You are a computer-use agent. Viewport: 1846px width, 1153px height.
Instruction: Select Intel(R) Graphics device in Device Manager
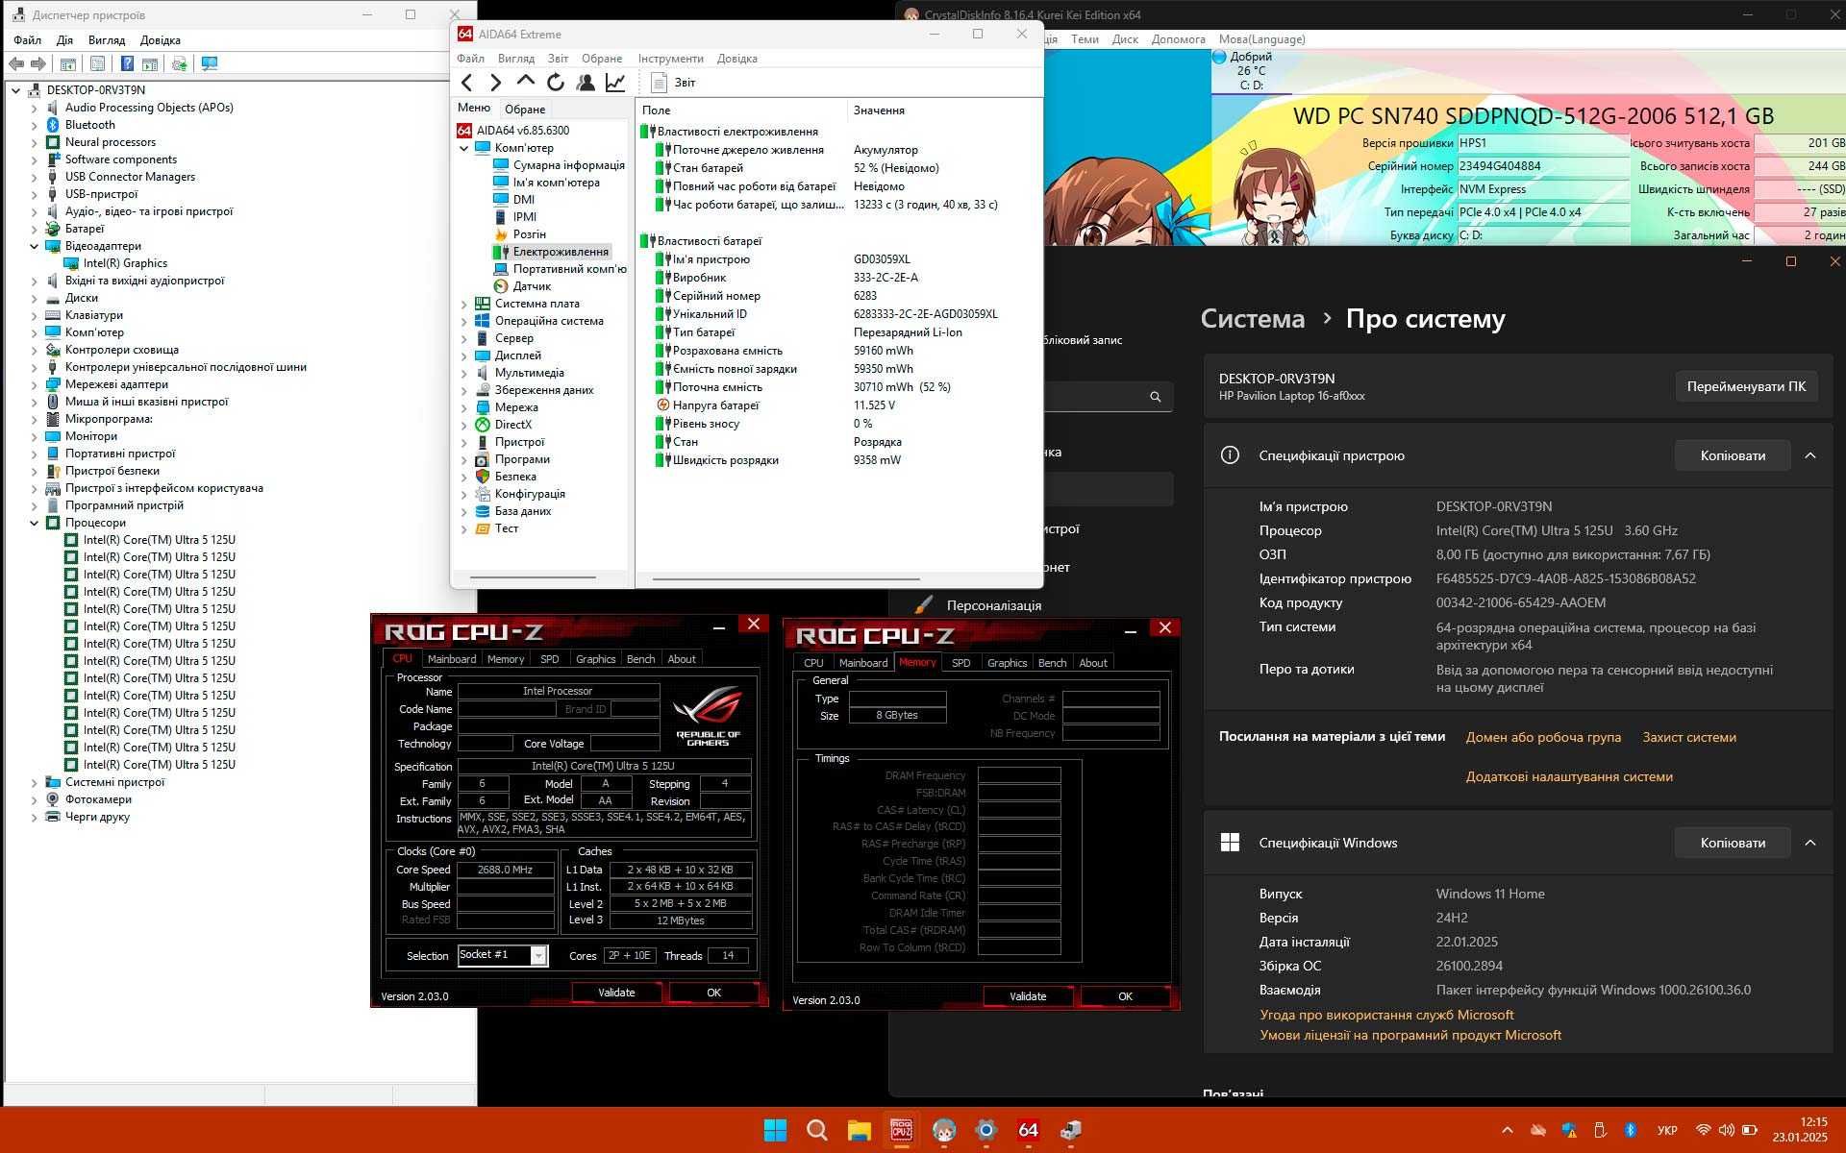[125, 263]
